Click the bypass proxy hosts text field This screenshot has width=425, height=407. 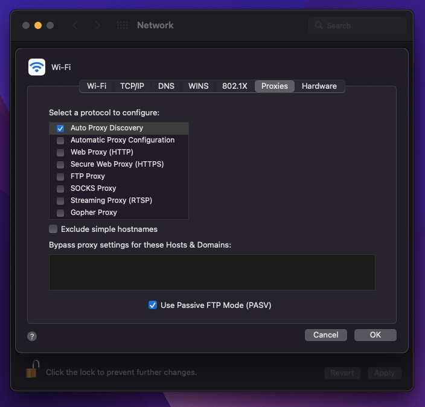(x=212, y=272)
